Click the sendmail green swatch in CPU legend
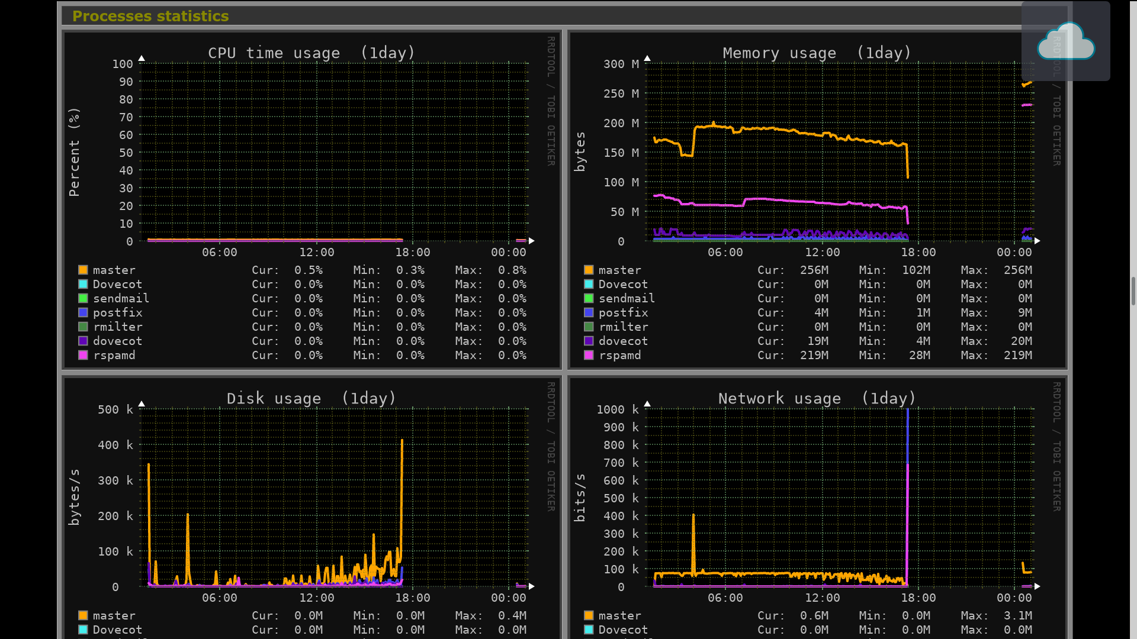The height and width of the screenshot is (639, 1137). [83, 298]
